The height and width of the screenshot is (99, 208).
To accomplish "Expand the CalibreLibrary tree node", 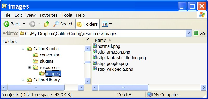I will [23, 80].
